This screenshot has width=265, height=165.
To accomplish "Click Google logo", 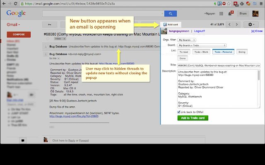I will click(16, 13).
